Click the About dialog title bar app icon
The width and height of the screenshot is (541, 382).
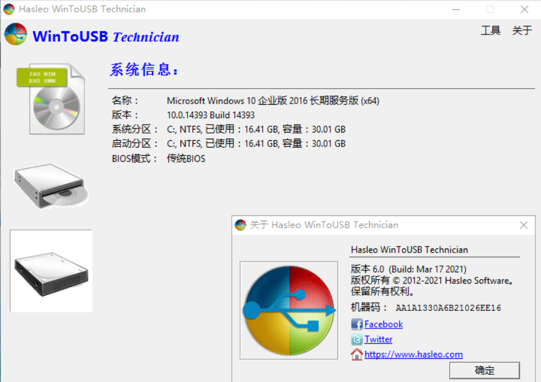240,225
